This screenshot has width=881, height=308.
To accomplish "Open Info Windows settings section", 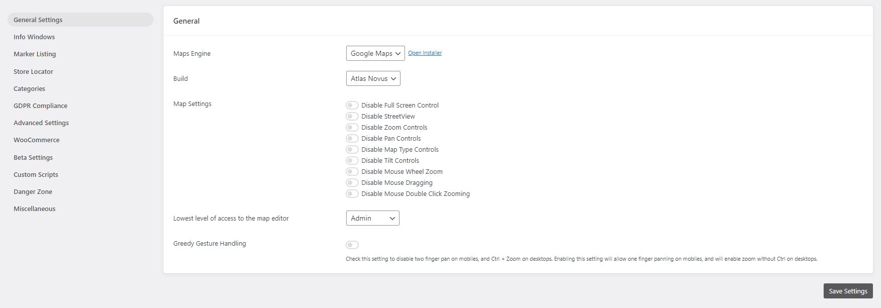I will coord(34,37).
